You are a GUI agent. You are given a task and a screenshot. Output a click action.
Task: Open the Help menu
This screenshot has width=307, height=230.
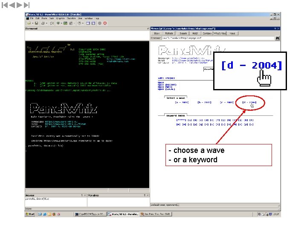(97, 18)
